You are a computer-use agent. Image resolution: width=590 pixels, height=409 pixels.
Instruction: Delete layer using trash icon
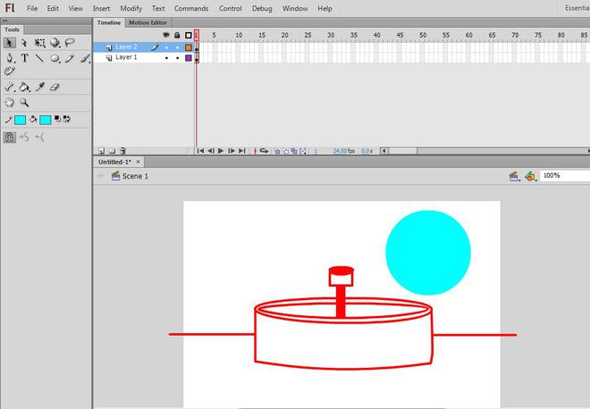pos(122,151)
